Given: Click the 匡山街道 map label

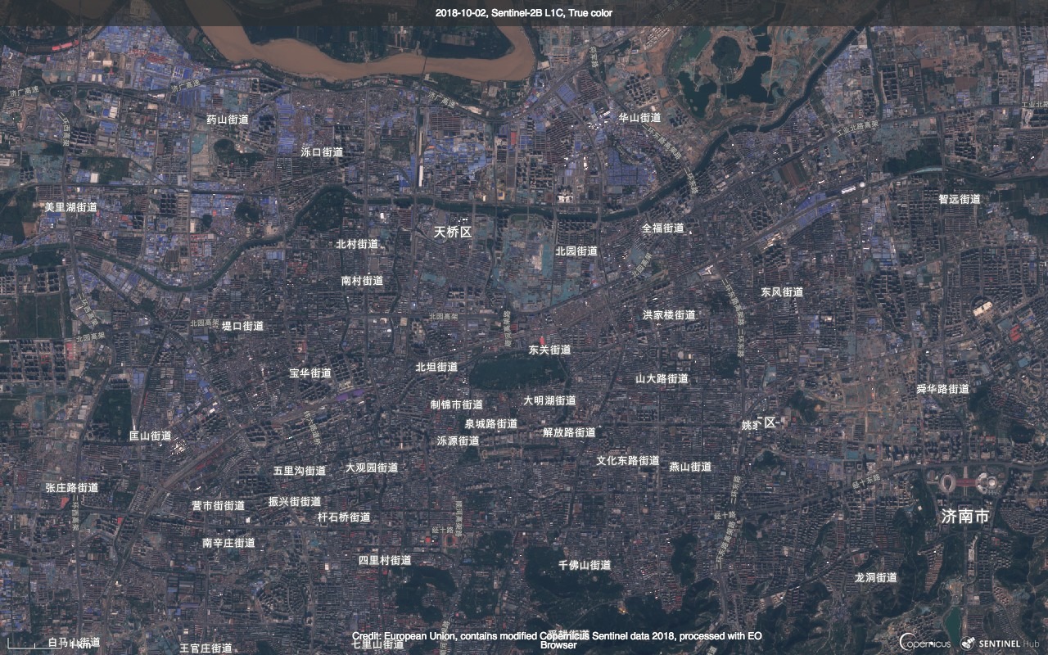Looking at the screenshot, I should 151,436.
